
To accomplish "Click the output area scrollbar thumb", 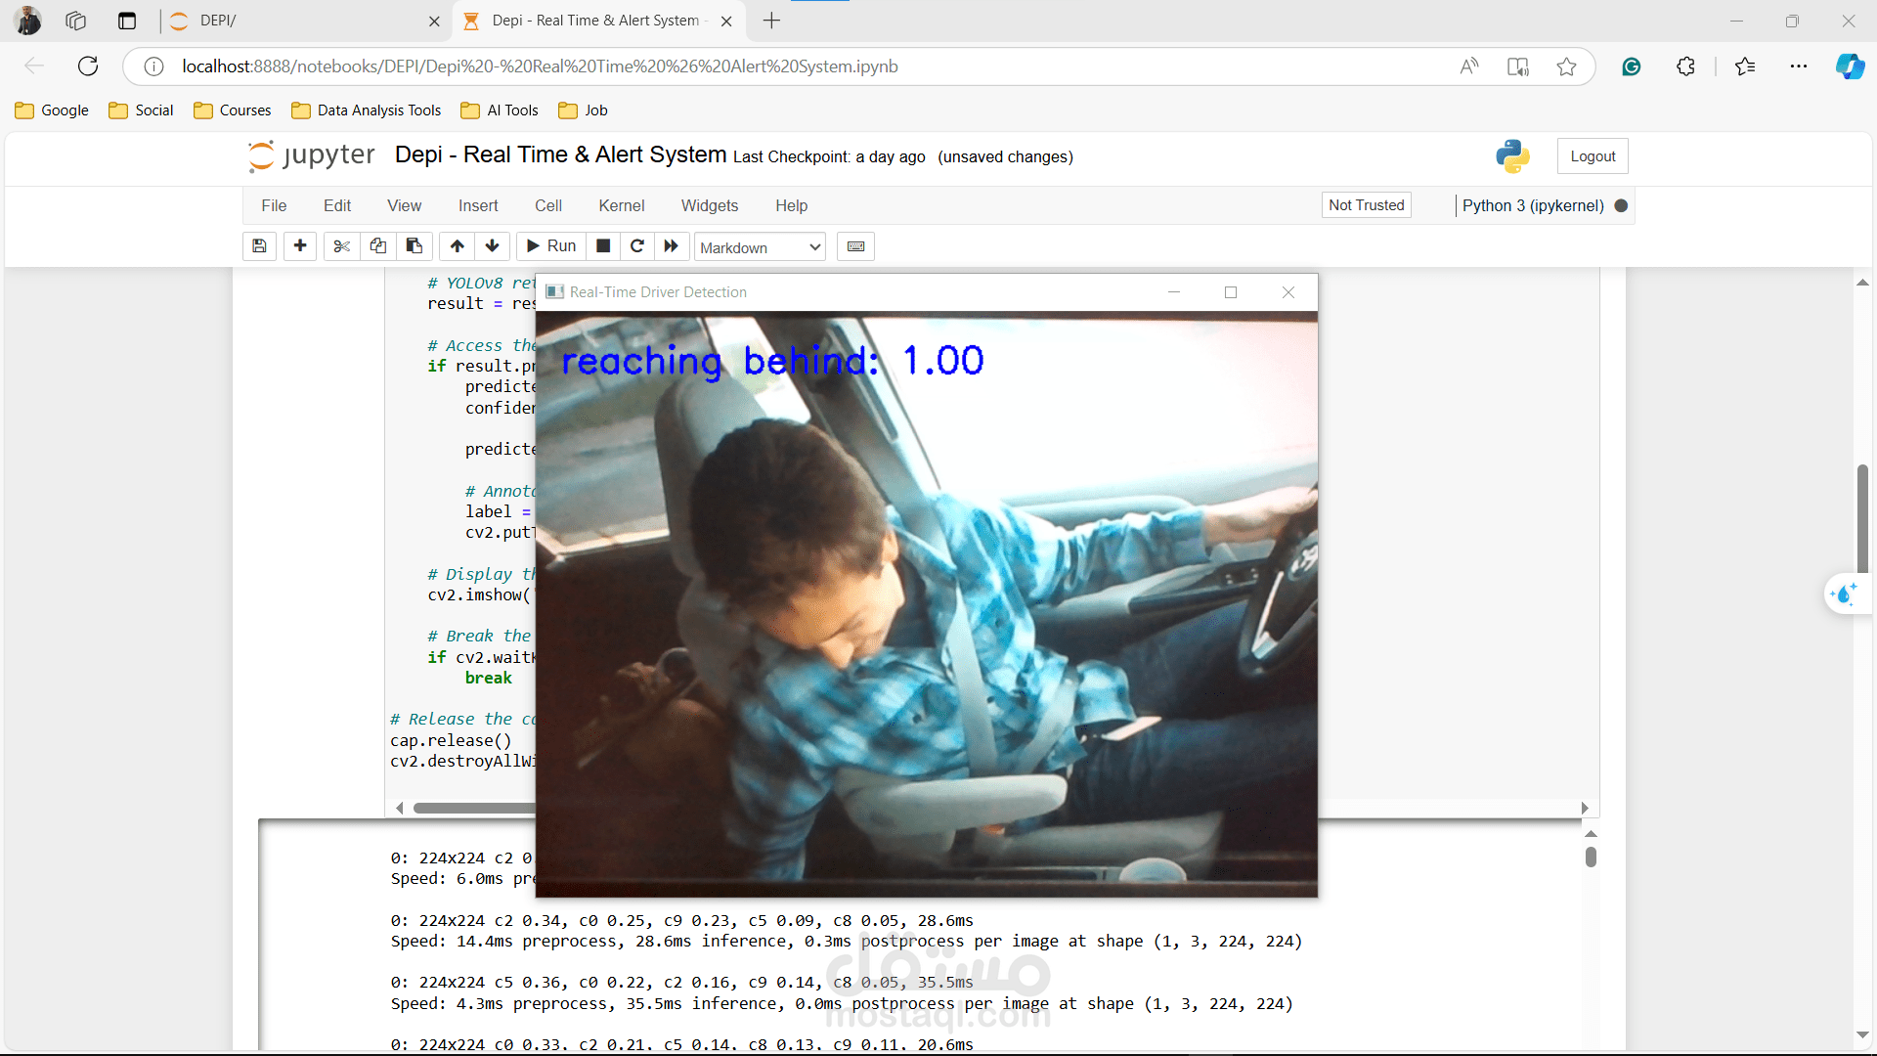I will click(1591, 857).
